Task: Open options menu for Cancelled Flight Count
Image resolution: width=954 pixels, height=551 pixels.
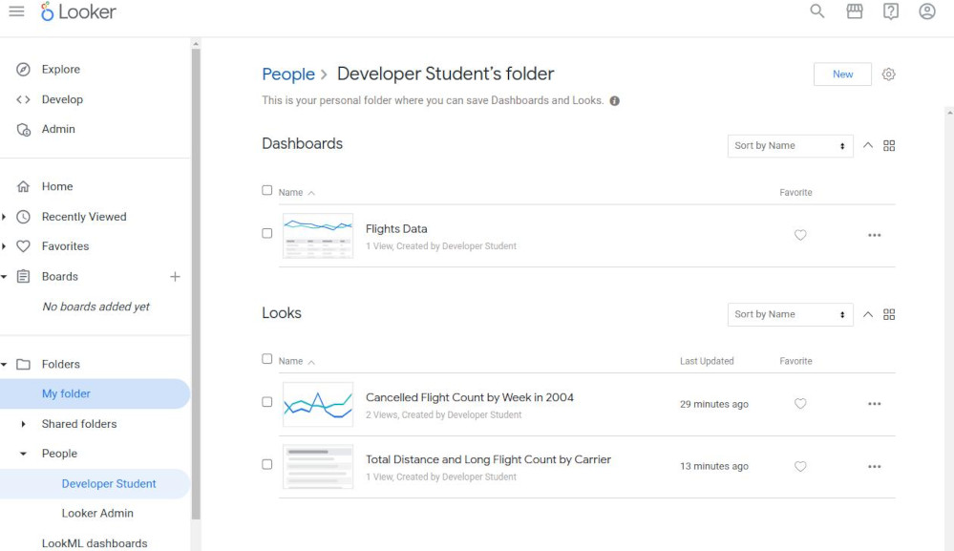Action: 875,404
